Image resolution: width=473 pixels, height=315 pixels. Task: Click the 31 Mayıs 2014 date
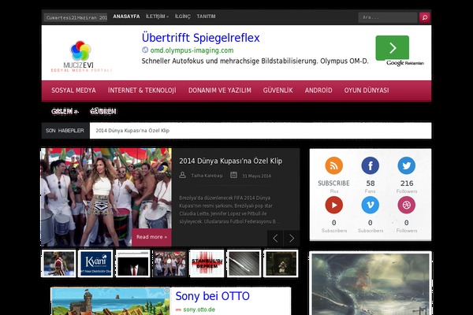tap(256, 176)
